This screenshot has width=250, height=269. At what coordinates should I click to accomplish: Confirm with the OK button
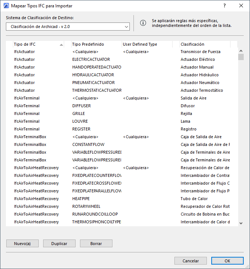pos(228,261)
